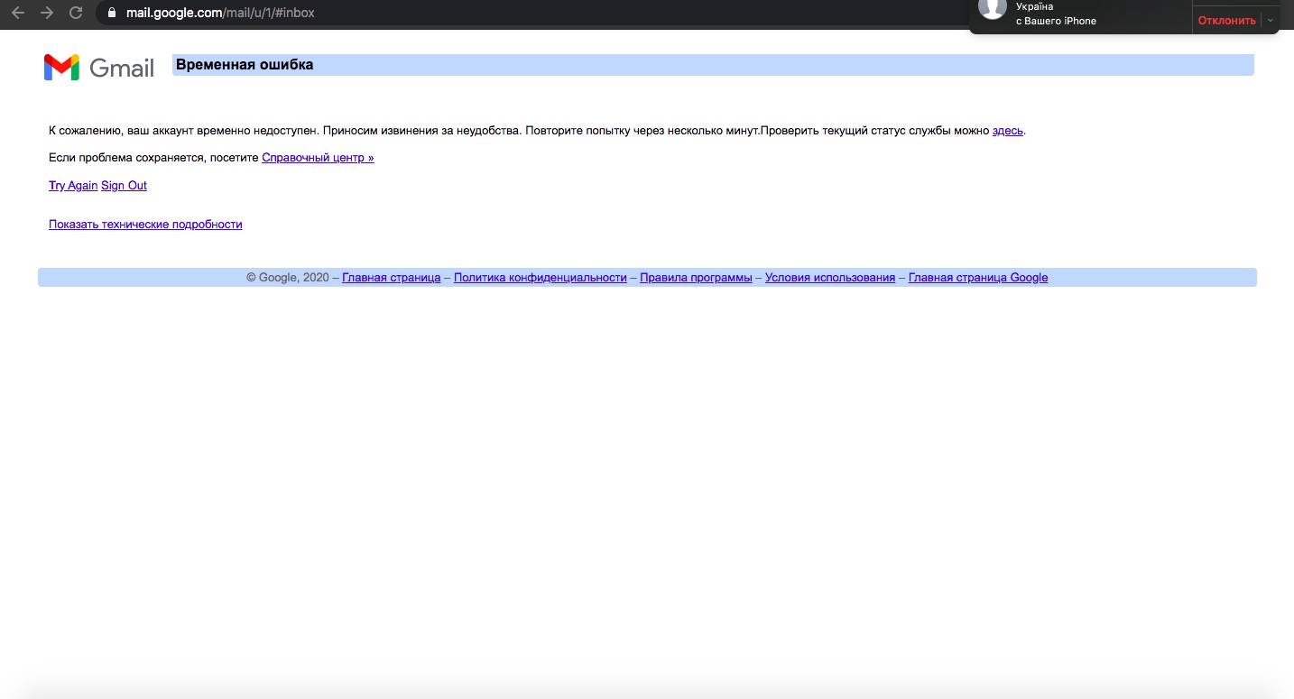
Task: Click the first Главная страница footer link
Action: (391, 278)
